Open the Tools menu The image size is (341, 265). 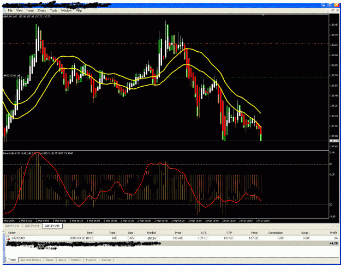point(53,10)
